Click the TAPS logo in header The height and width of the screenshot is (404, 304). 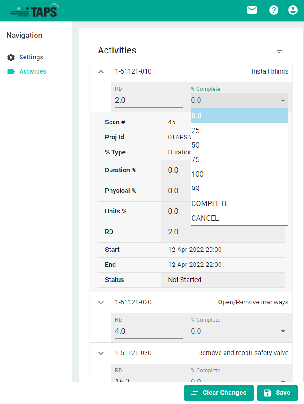34,11
